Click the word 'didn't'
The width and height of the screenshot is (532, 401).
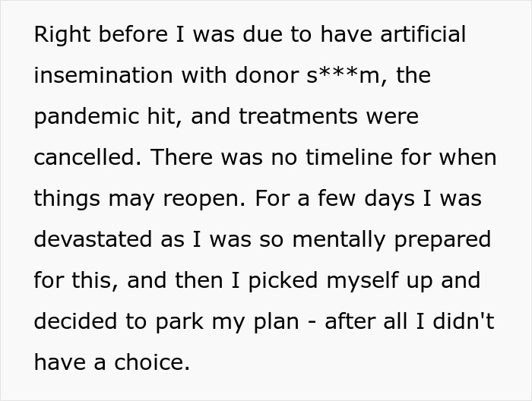pyautogui.click(x=463, y=321)
